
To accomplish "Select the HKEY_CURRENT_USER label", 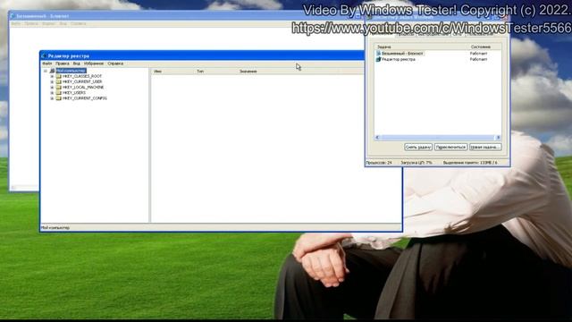I will coord(82,81).
